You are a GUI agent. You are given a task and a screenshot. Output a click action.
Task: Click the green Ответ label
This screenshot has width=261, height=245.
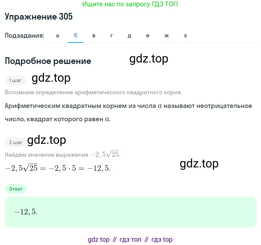pyautogui.click(x=16, y=189)
